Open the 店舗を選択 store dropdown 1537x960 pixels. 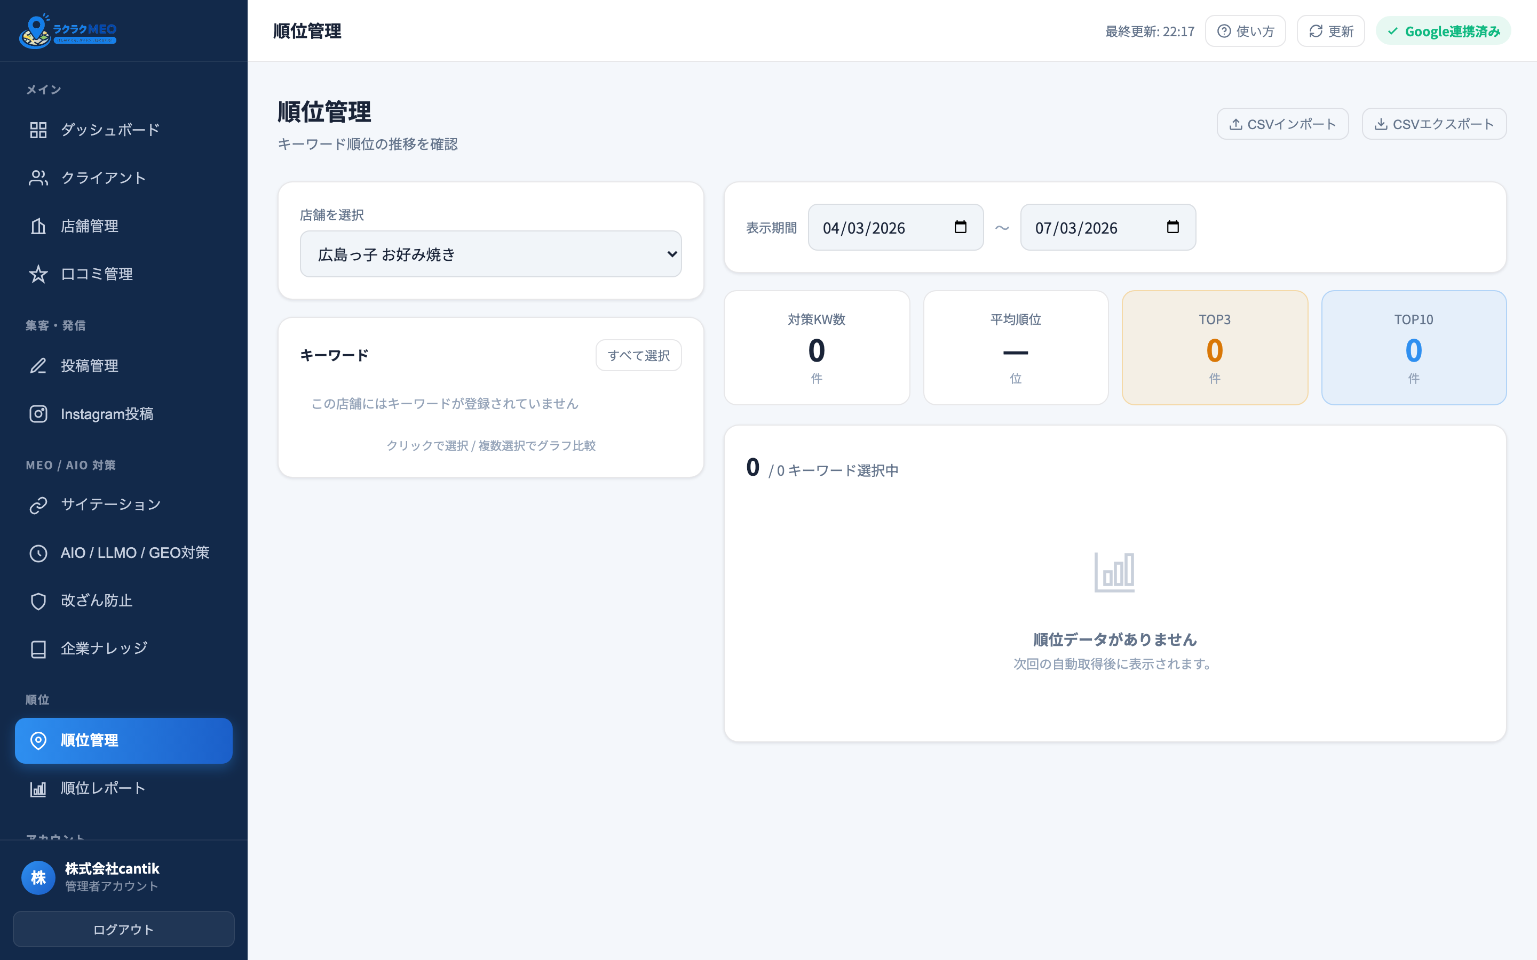click(x=491, y=254)
